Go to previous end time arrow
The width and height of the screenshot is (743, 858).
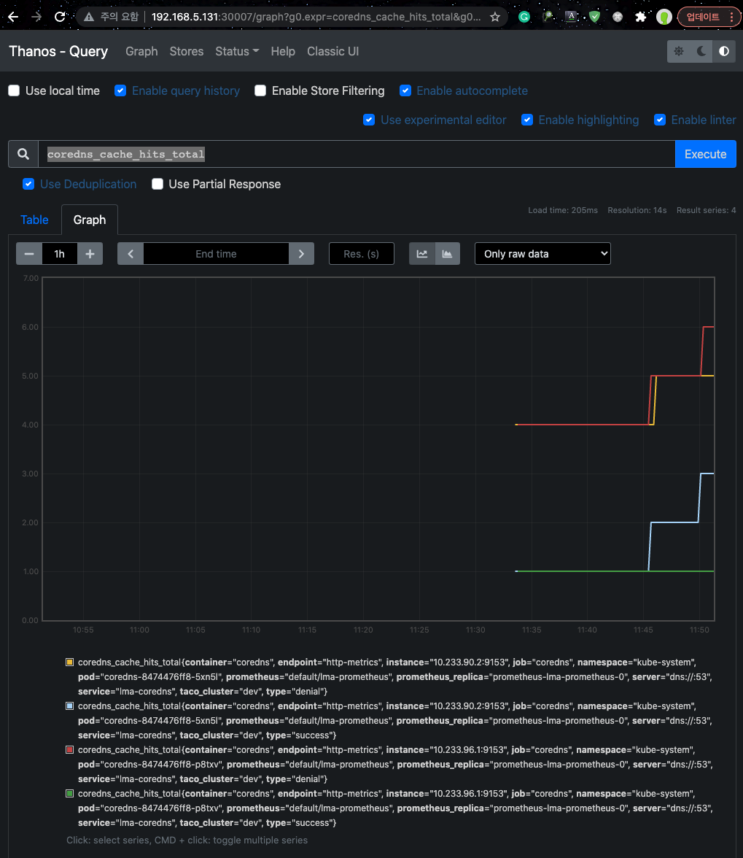tap(131, 254)
